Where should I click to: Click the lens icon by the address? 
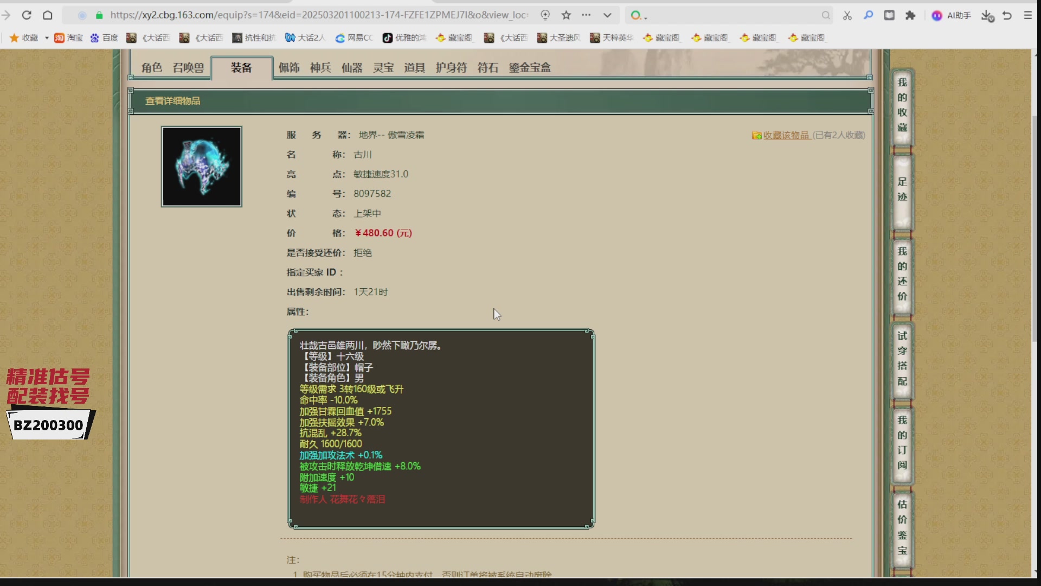pos(545,15)
